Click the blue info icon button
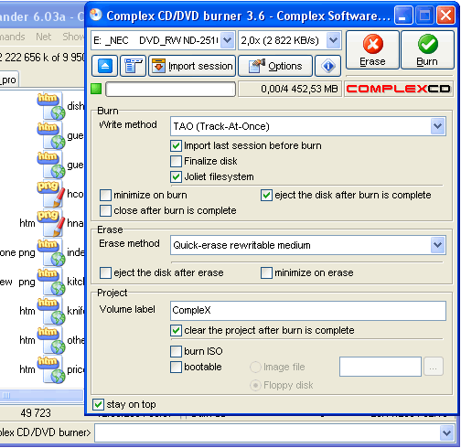Screen dimensions: 461x448 click(x=327, y=66)
